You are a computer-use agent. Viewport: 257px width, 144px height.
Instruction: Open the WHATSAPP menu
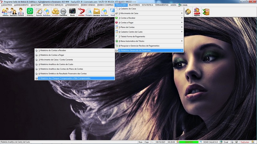[x=36, y=5]
